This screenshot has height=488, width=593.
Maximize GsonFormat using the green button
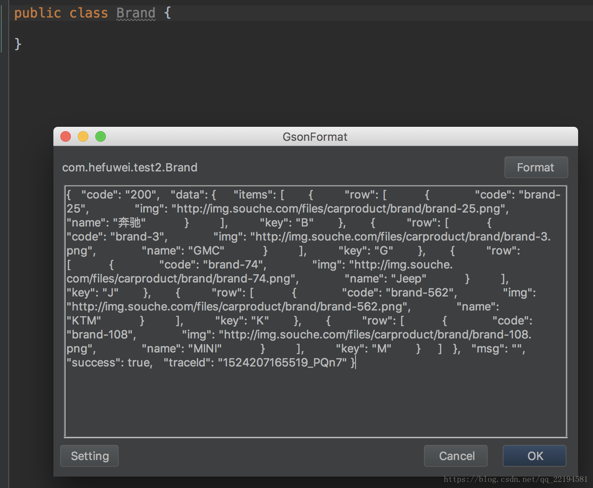coord(101,136)
